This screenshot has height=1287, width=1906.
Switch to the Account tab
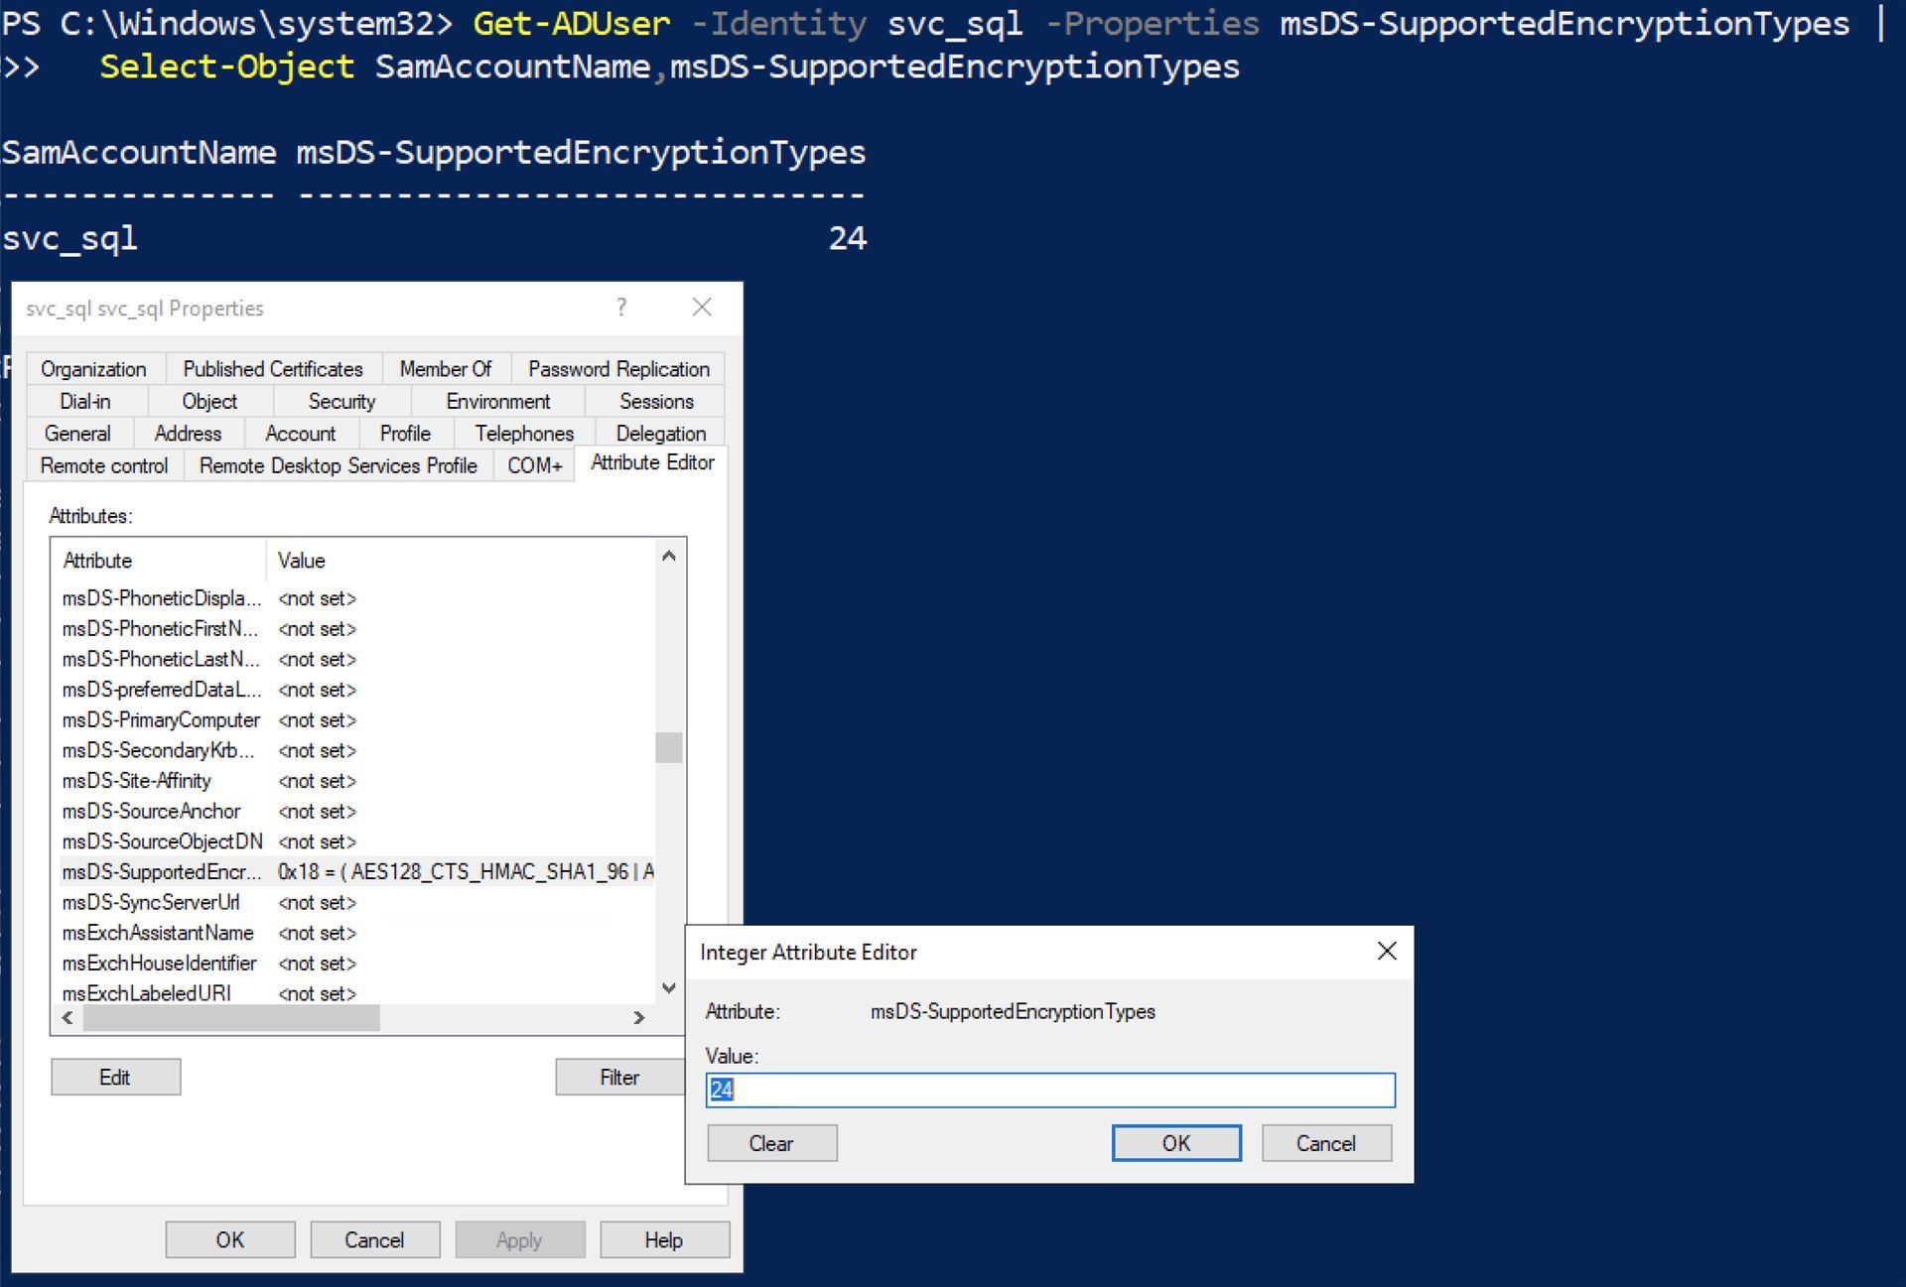300,434
